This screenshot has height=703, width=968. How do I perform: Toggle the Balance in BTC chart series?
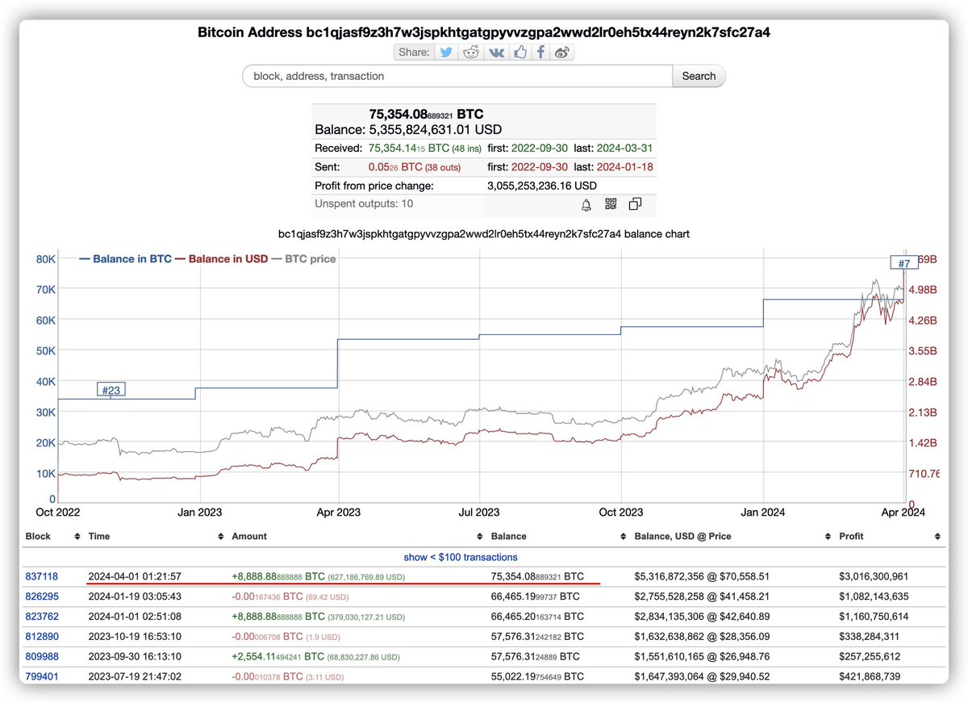(x=125, y=259)
